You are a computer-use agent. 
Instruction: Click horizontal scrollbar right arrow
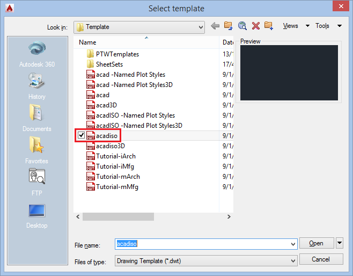229,216
